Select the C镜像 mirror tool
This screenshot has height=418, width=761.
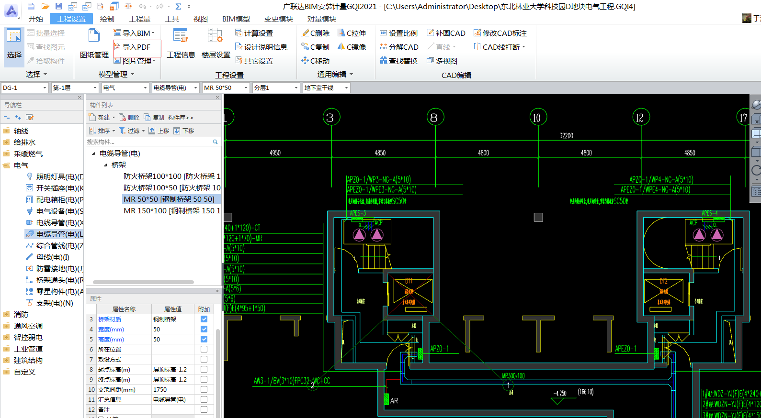(x=352, y=47)
